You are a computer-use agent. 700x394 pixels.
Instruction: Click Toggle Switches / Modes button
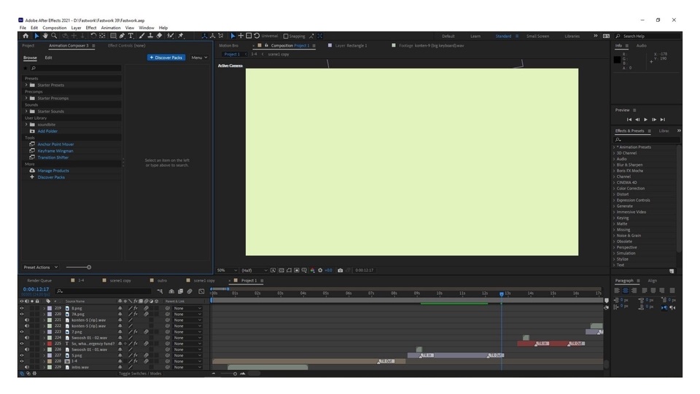[140, 374]
